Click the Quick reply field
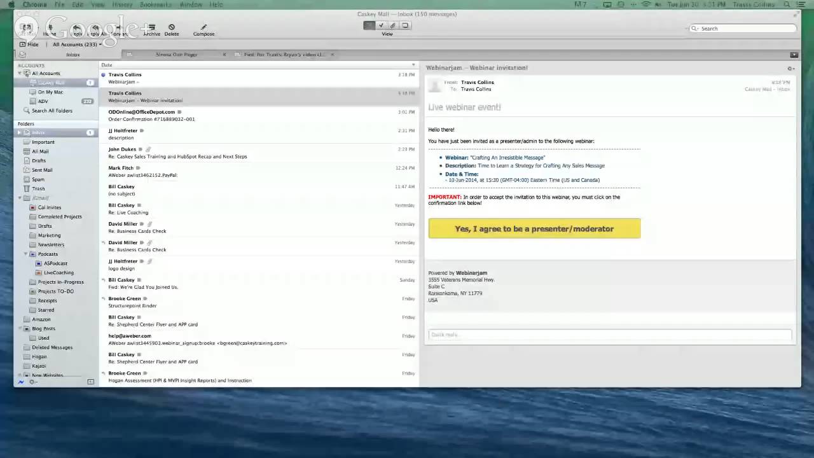The image size is (814, 458). pyautogui.click(x=610, y=335)
